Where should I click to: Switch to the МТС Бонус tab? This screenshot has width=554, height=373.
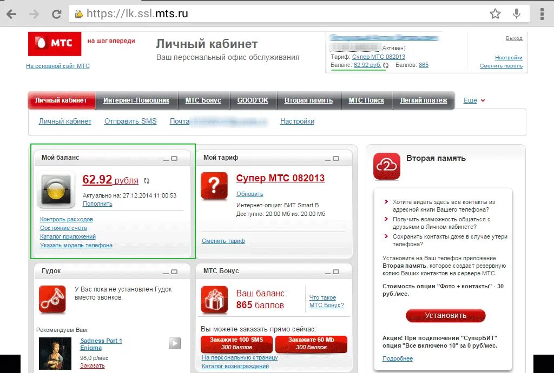click(x=203, y=100)
